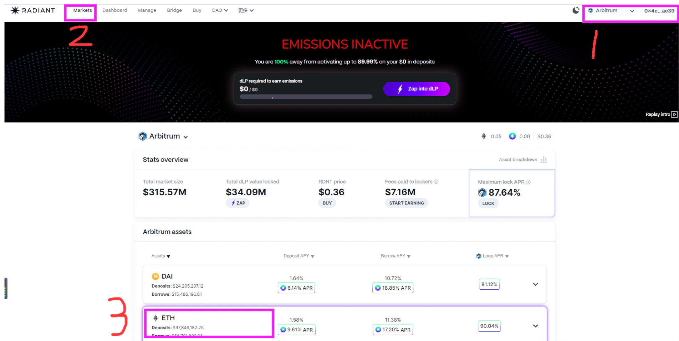Sort by Loop APR column
This screenshot has height=341, width=679.
click(492, 256)
